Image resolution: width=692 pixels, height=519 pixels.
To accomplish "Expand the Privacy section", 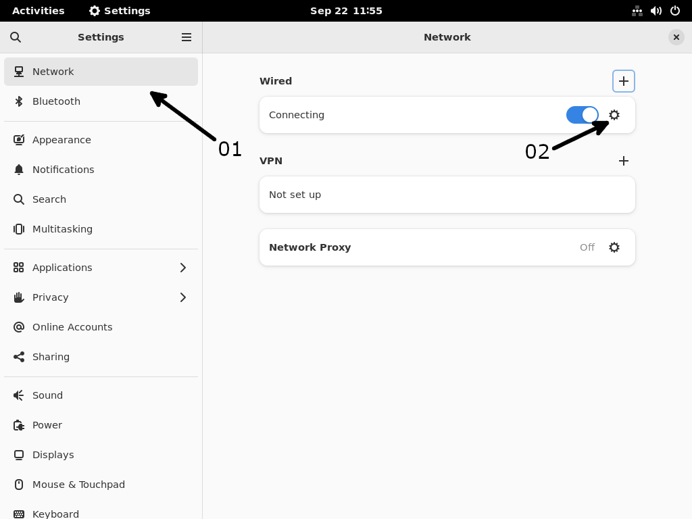I will tap(182, 297).
